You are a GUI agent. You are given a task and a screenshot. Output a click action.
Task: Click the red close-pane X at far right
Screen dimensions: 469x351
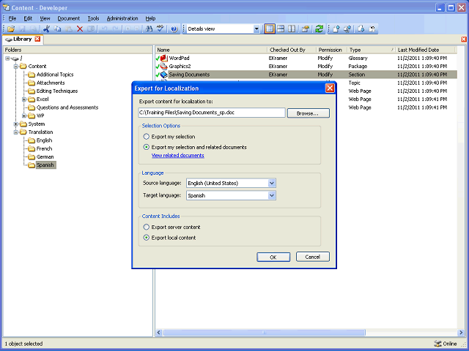(x=464, y=39)
